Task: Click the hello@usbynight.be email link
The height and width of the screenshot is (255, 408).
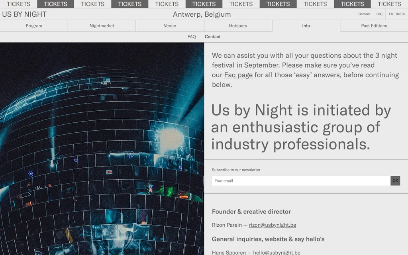Action: point(277,252)
